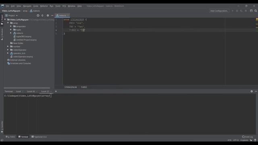Image resolution: width=258 pixels, height=145 pixels.
Task: Close the Local (2) terminal tab
Action: pos(51,91)
